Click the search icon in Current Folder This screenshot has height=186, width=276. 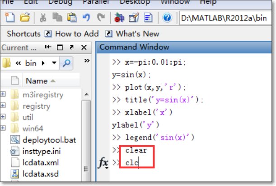pyautogui.click(x=66, y=63)
